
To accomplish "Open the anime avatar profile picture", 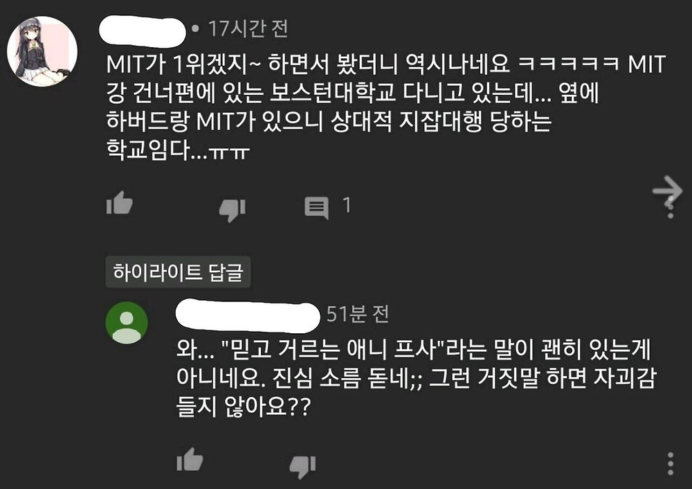I will (x=42, y=51).
